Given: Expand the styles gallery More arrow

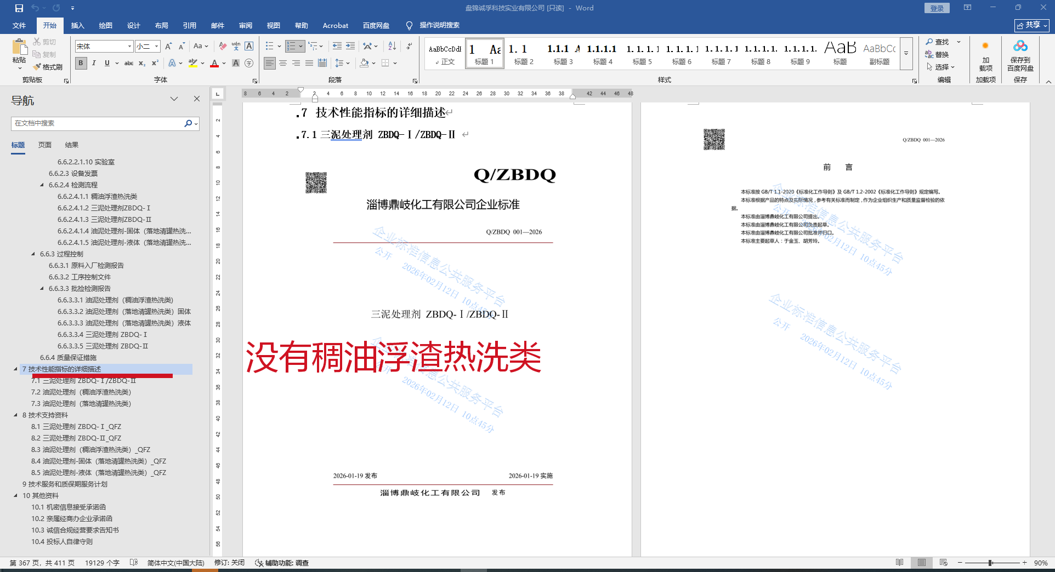Looking at the screenshot, I should point(906,54).
